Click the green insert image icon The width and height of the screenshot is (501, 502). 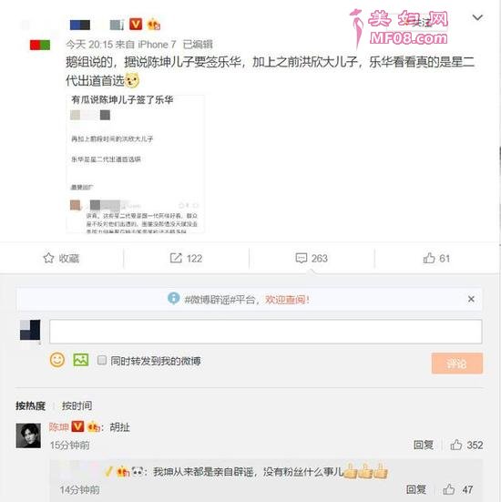(81, 360)
